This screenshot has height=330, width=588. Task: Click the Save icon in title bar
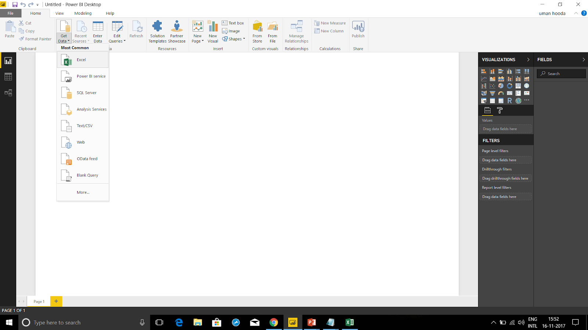pos(15,5)
